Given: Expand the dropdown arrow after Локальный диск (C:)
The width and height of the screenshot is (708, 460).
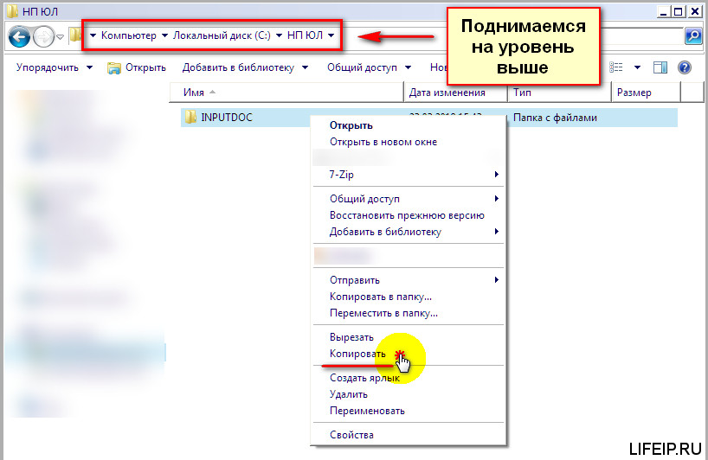Looking at the screenshot, I should 279,35.
